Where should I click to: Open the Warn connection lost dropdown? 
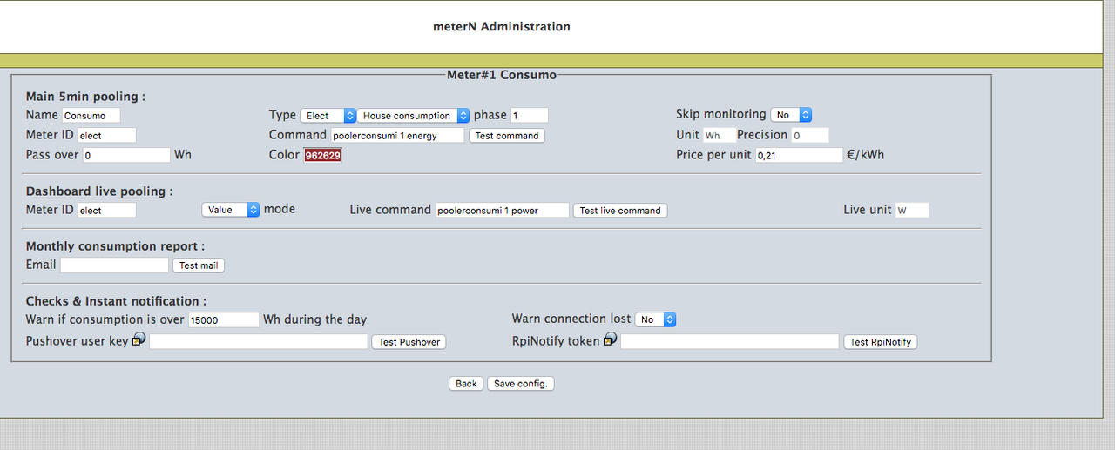point(655,319)
